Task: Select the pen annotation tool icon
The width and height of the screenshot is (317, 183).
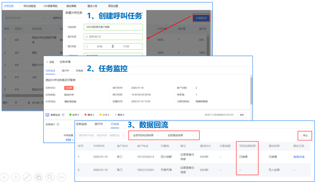Action: [27, 177]
